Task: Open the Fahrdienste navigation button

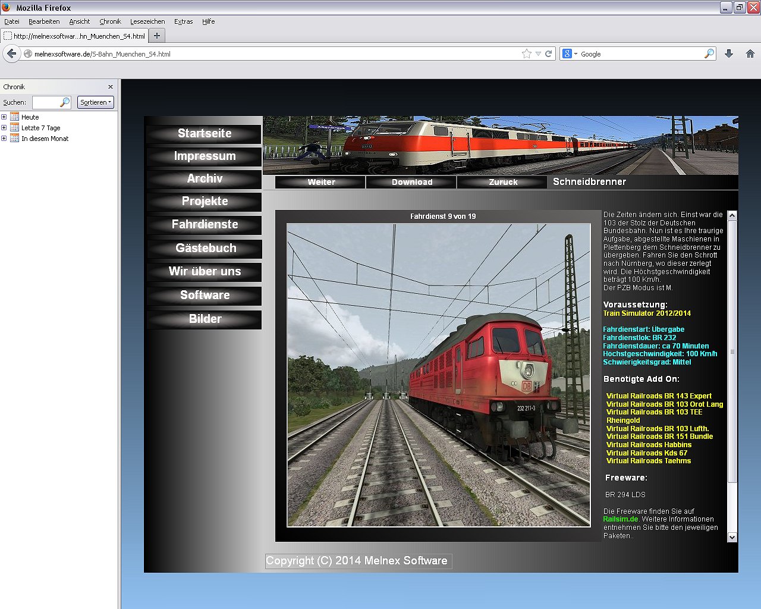Action: pyautogui.click(x=205, y=225)
